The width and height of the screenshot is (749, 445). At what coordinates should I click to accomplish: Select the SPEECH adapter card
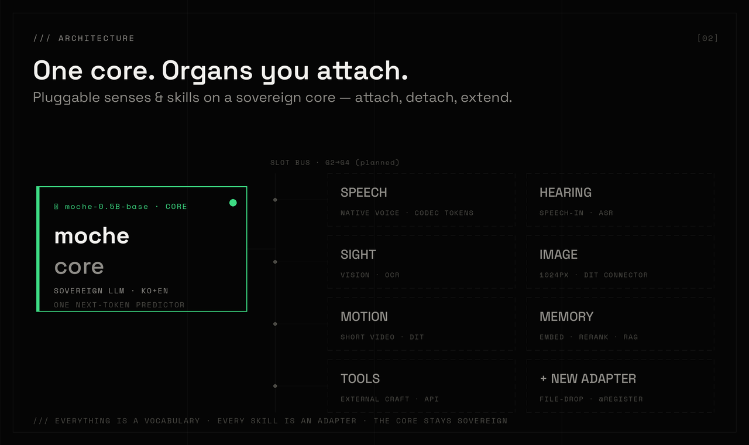tap(421, 200)
